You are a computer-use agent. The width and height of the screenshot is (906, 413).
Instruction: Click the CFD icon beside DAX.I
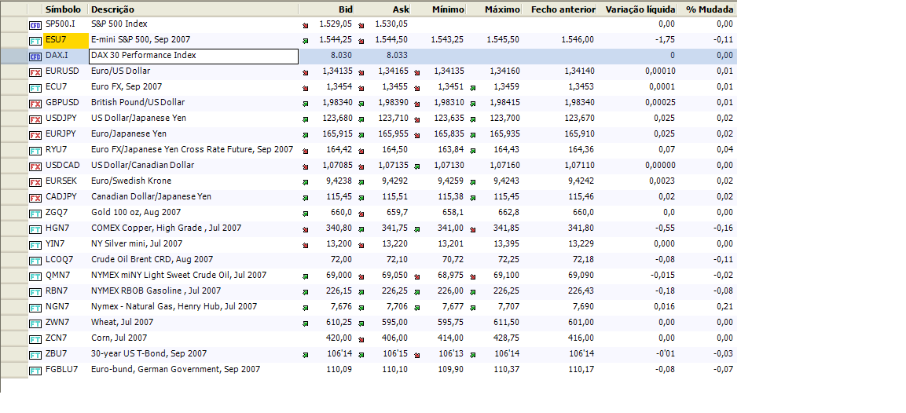[35, 57]
